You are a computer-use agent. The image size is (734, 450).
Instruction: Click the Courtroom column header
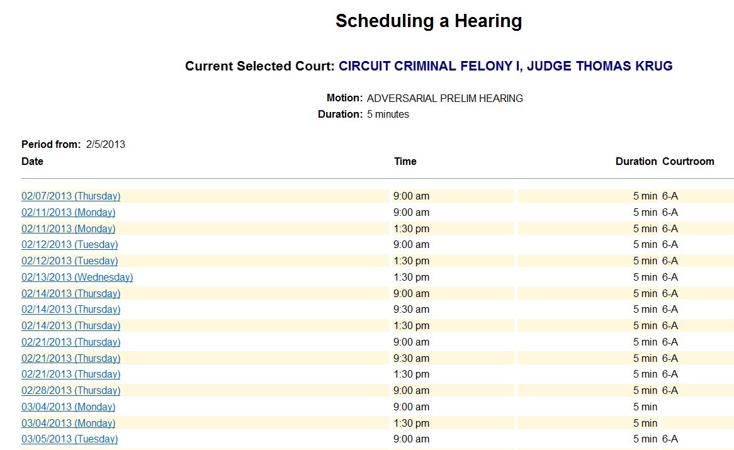688,162
